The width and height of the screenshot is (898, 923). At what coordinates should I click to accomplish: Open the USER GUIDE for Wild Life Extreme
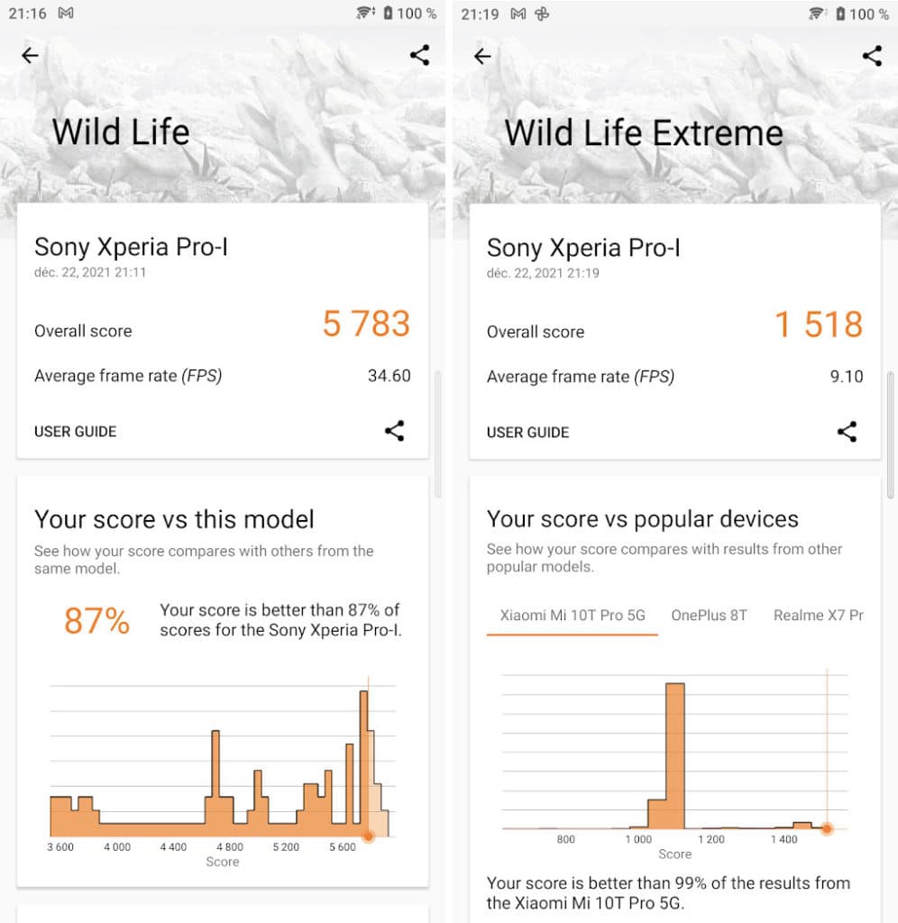(527, 433)
